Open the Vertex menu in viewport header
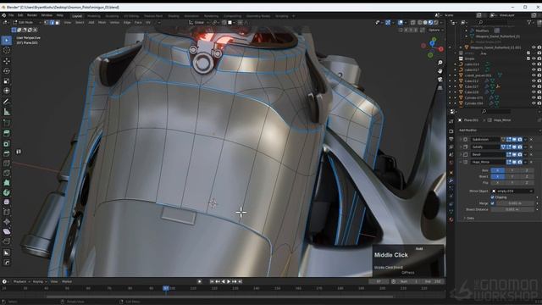Image resolution: width=542 pixels, height=305 pixels. (114, 23)
